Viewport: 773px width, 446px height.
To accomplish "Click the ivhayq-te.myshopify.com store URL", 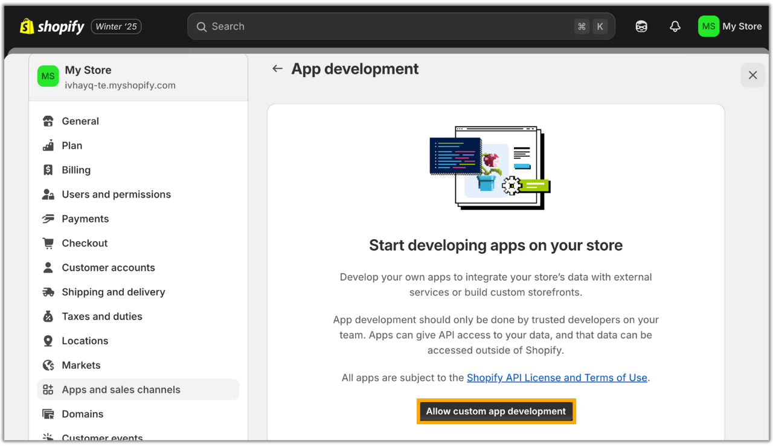I will point(120,86).
